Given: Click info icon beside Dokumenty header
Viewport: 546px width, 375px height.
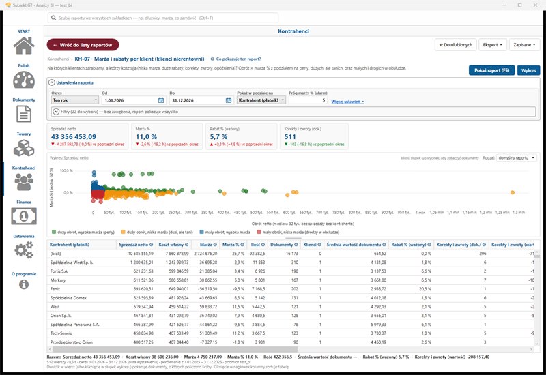Looking at the screenshot, I should tap(296, 245).
